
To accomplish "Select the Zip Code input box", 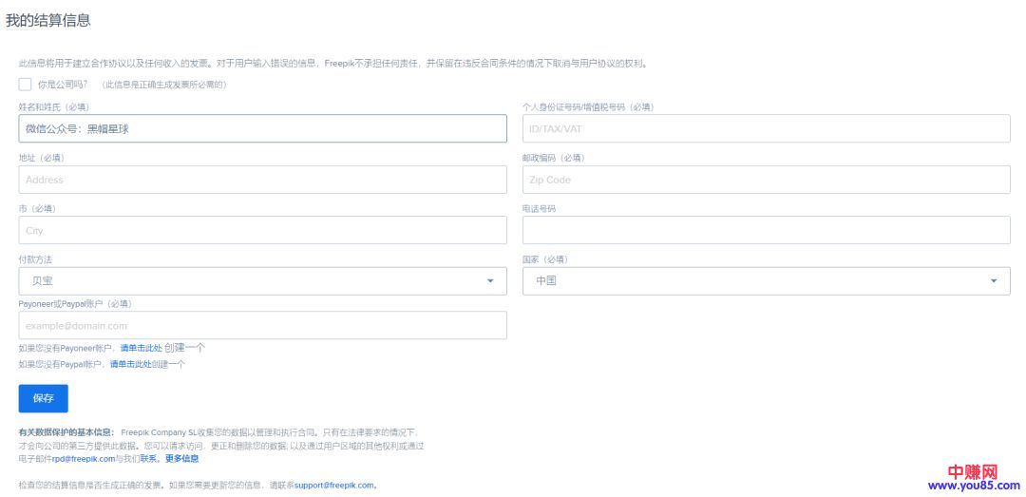I will 766,180.
